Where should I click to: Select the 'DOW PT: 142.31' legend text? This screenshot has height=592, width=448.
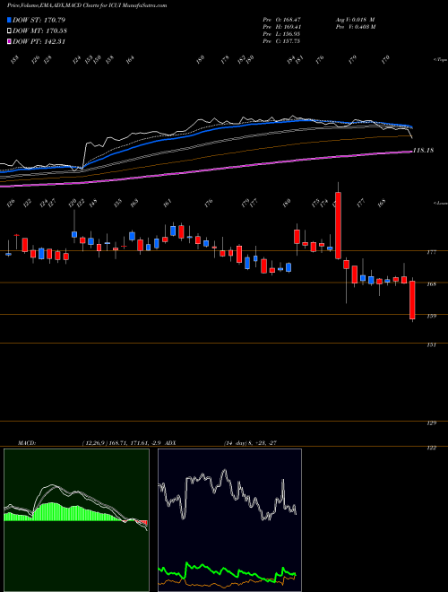click(39, 41)
